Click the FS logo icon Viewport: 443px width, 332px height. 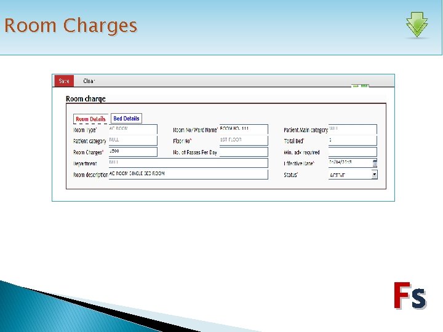[x=410, y=295]
